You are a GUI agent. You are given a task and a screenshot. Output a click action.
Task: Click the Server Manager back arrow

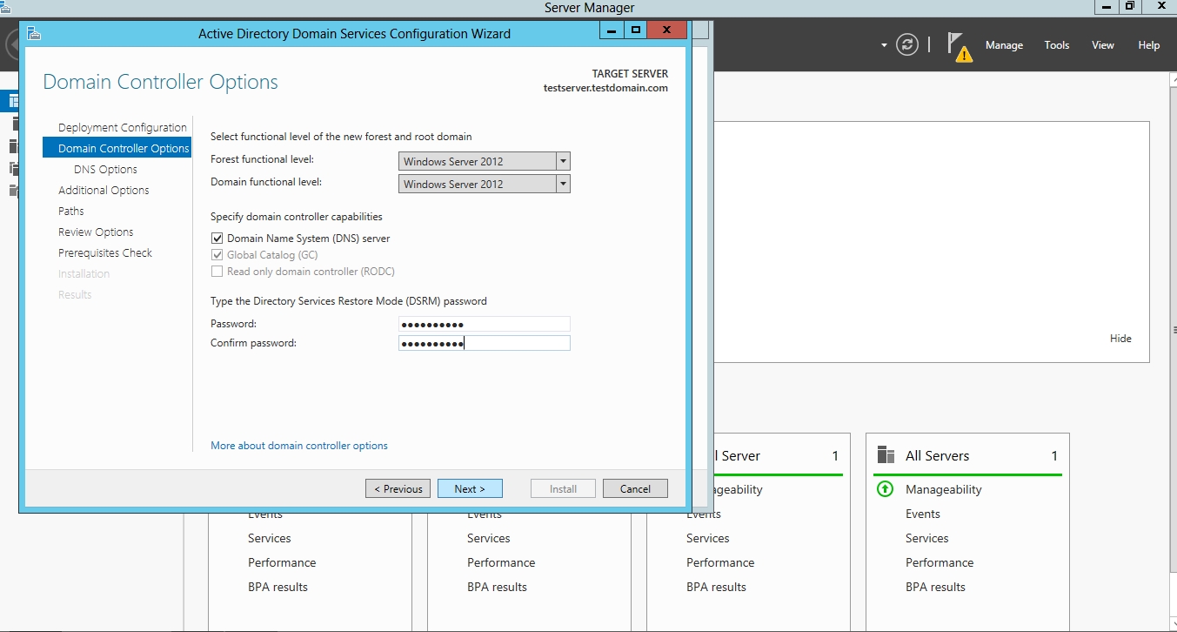click(x=11, y=45)
